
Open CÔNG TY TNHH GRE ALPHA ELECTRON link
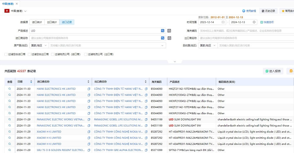[x=118, y=150]
